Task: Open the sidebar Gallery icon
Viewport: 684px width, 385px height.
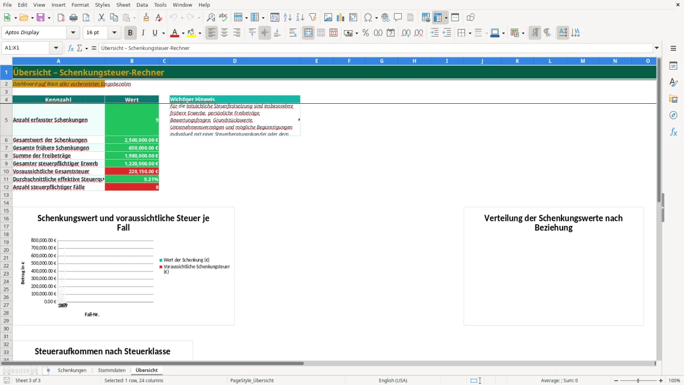Action: tap(673, 99)
